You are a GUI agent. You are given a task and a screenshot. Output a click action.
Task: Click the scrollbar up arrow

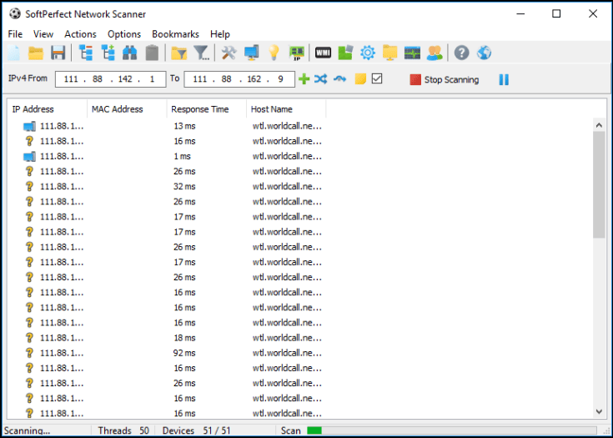pyautogui.click(x=599, y=125)
